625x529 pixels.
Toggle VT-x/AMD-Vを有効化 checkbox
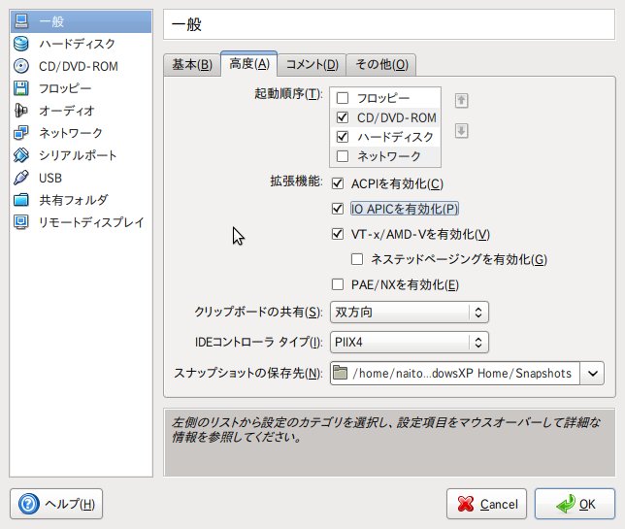tap(338, 234)
